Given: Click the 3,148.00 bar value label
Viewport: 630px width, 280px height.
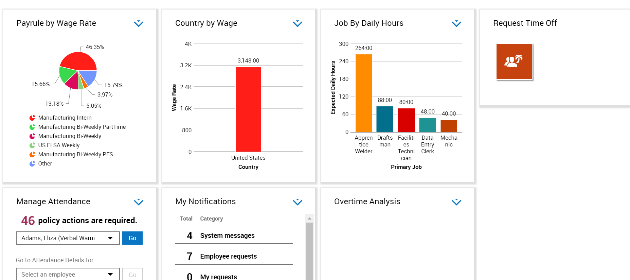Looking at the screenshot, I should coord(248,61).
